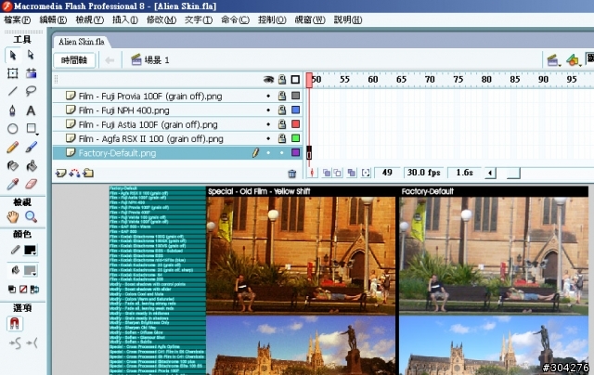Toggle Onion Skin in timeline

(x=326, y=173)
